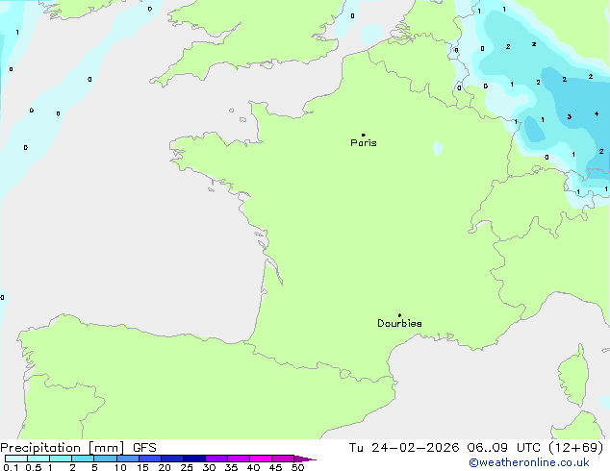Click the '(12+69)' forecast offset text
Screen dimensions: 610x471
575,448
